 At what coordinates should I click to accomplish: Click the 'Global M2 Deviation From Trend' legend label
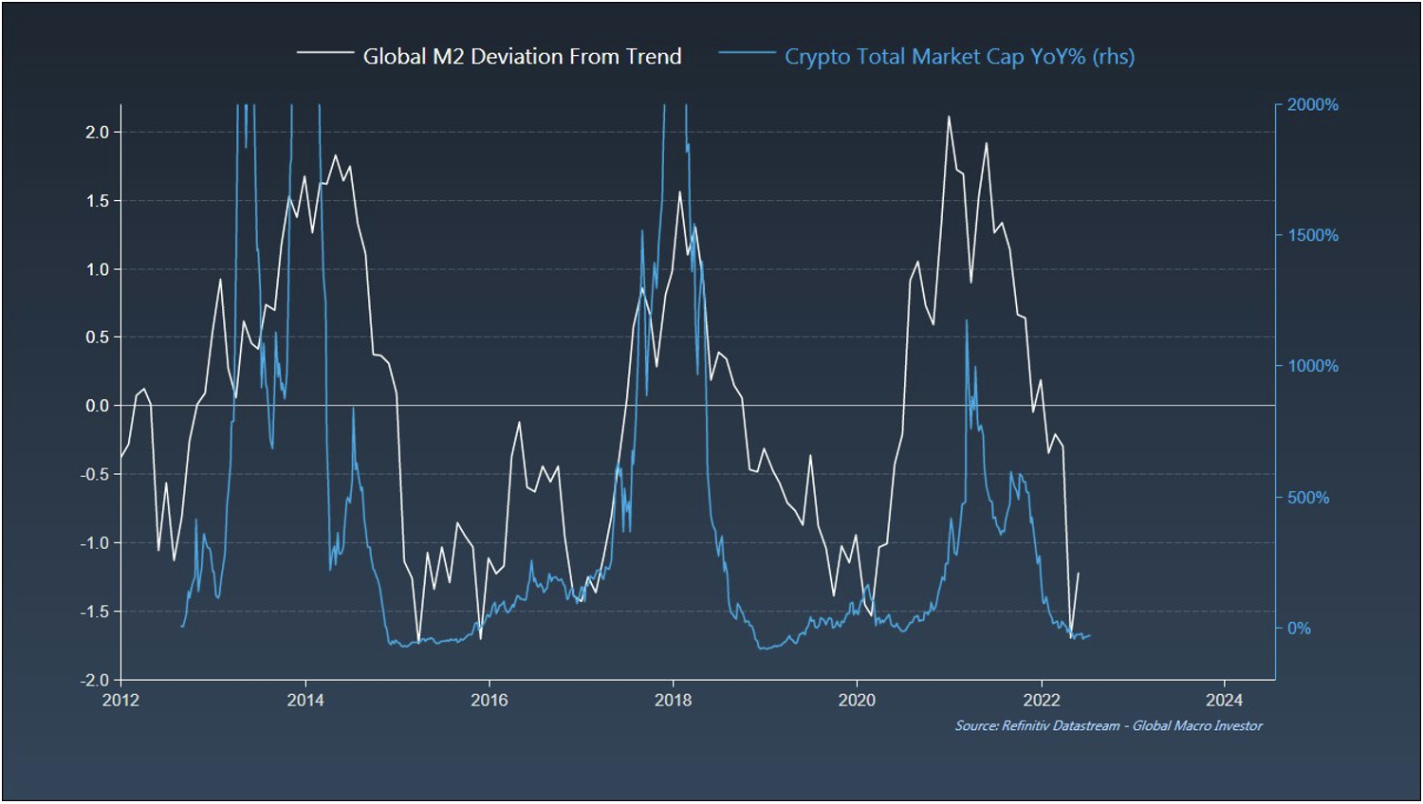click(x=522, y=57)
